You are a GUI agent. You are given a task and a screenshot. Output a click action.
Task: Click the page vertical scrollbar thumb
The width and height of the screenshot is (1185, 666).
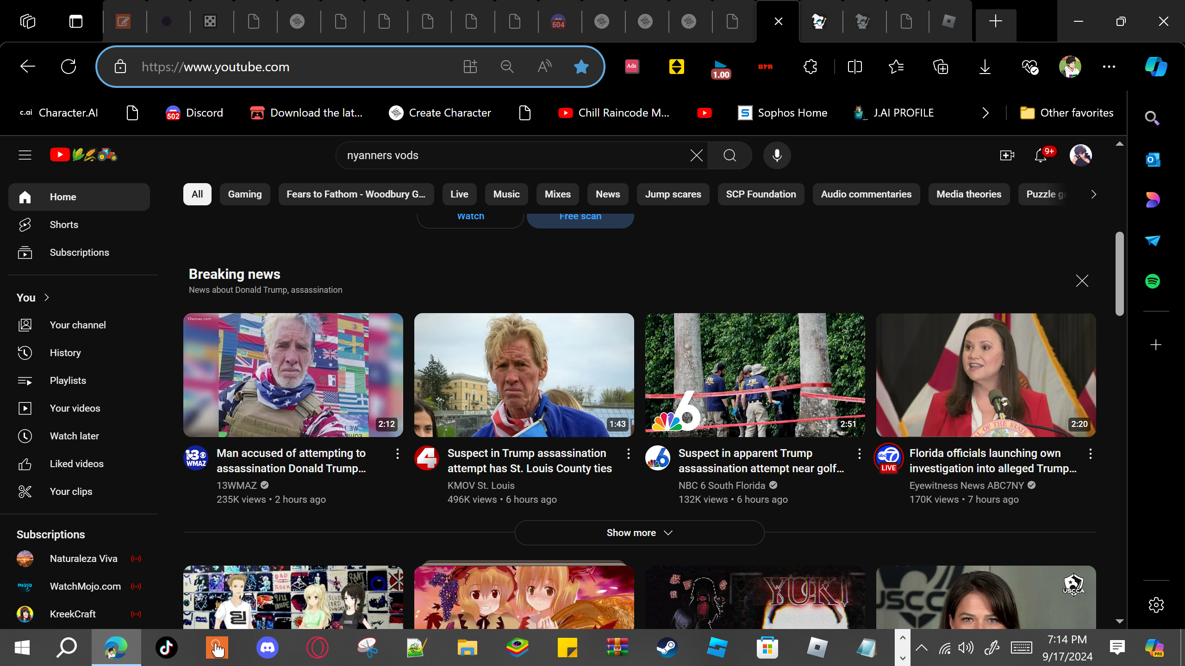coord(1119,273)
